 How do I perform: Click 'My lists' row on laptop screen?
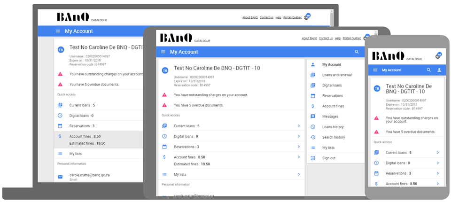click(x=98, y=154)
